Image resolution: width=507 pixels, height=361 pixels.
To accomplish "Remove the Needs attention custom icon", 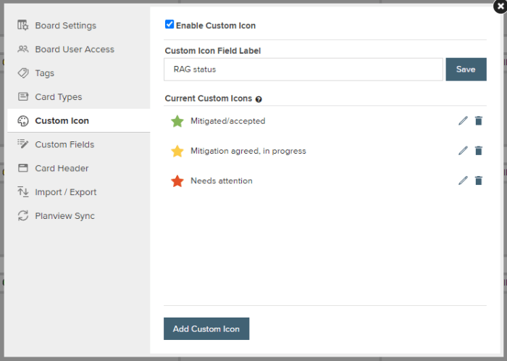I will click(479, 180).
